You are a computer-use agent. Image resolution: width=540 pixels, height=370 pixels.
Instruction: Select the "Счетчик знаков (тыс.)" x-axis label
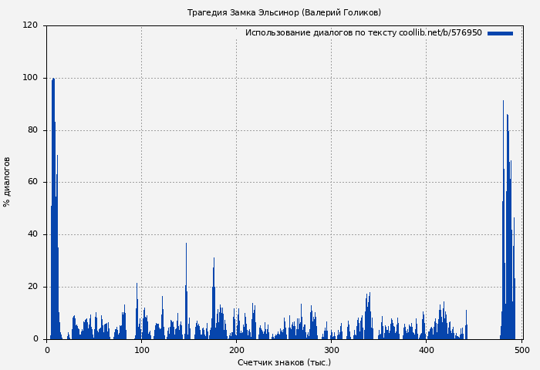click(x=284, y=362)
